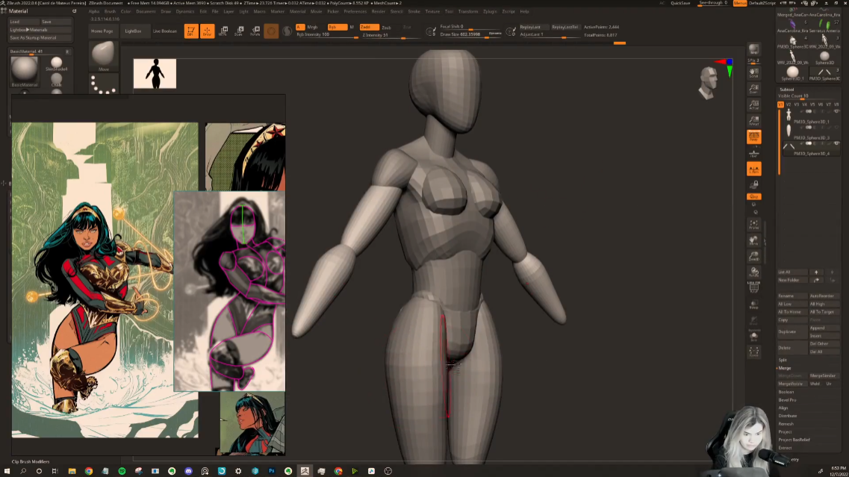
Task: Open the Alpha menu
Action: (x=94, y=11)
